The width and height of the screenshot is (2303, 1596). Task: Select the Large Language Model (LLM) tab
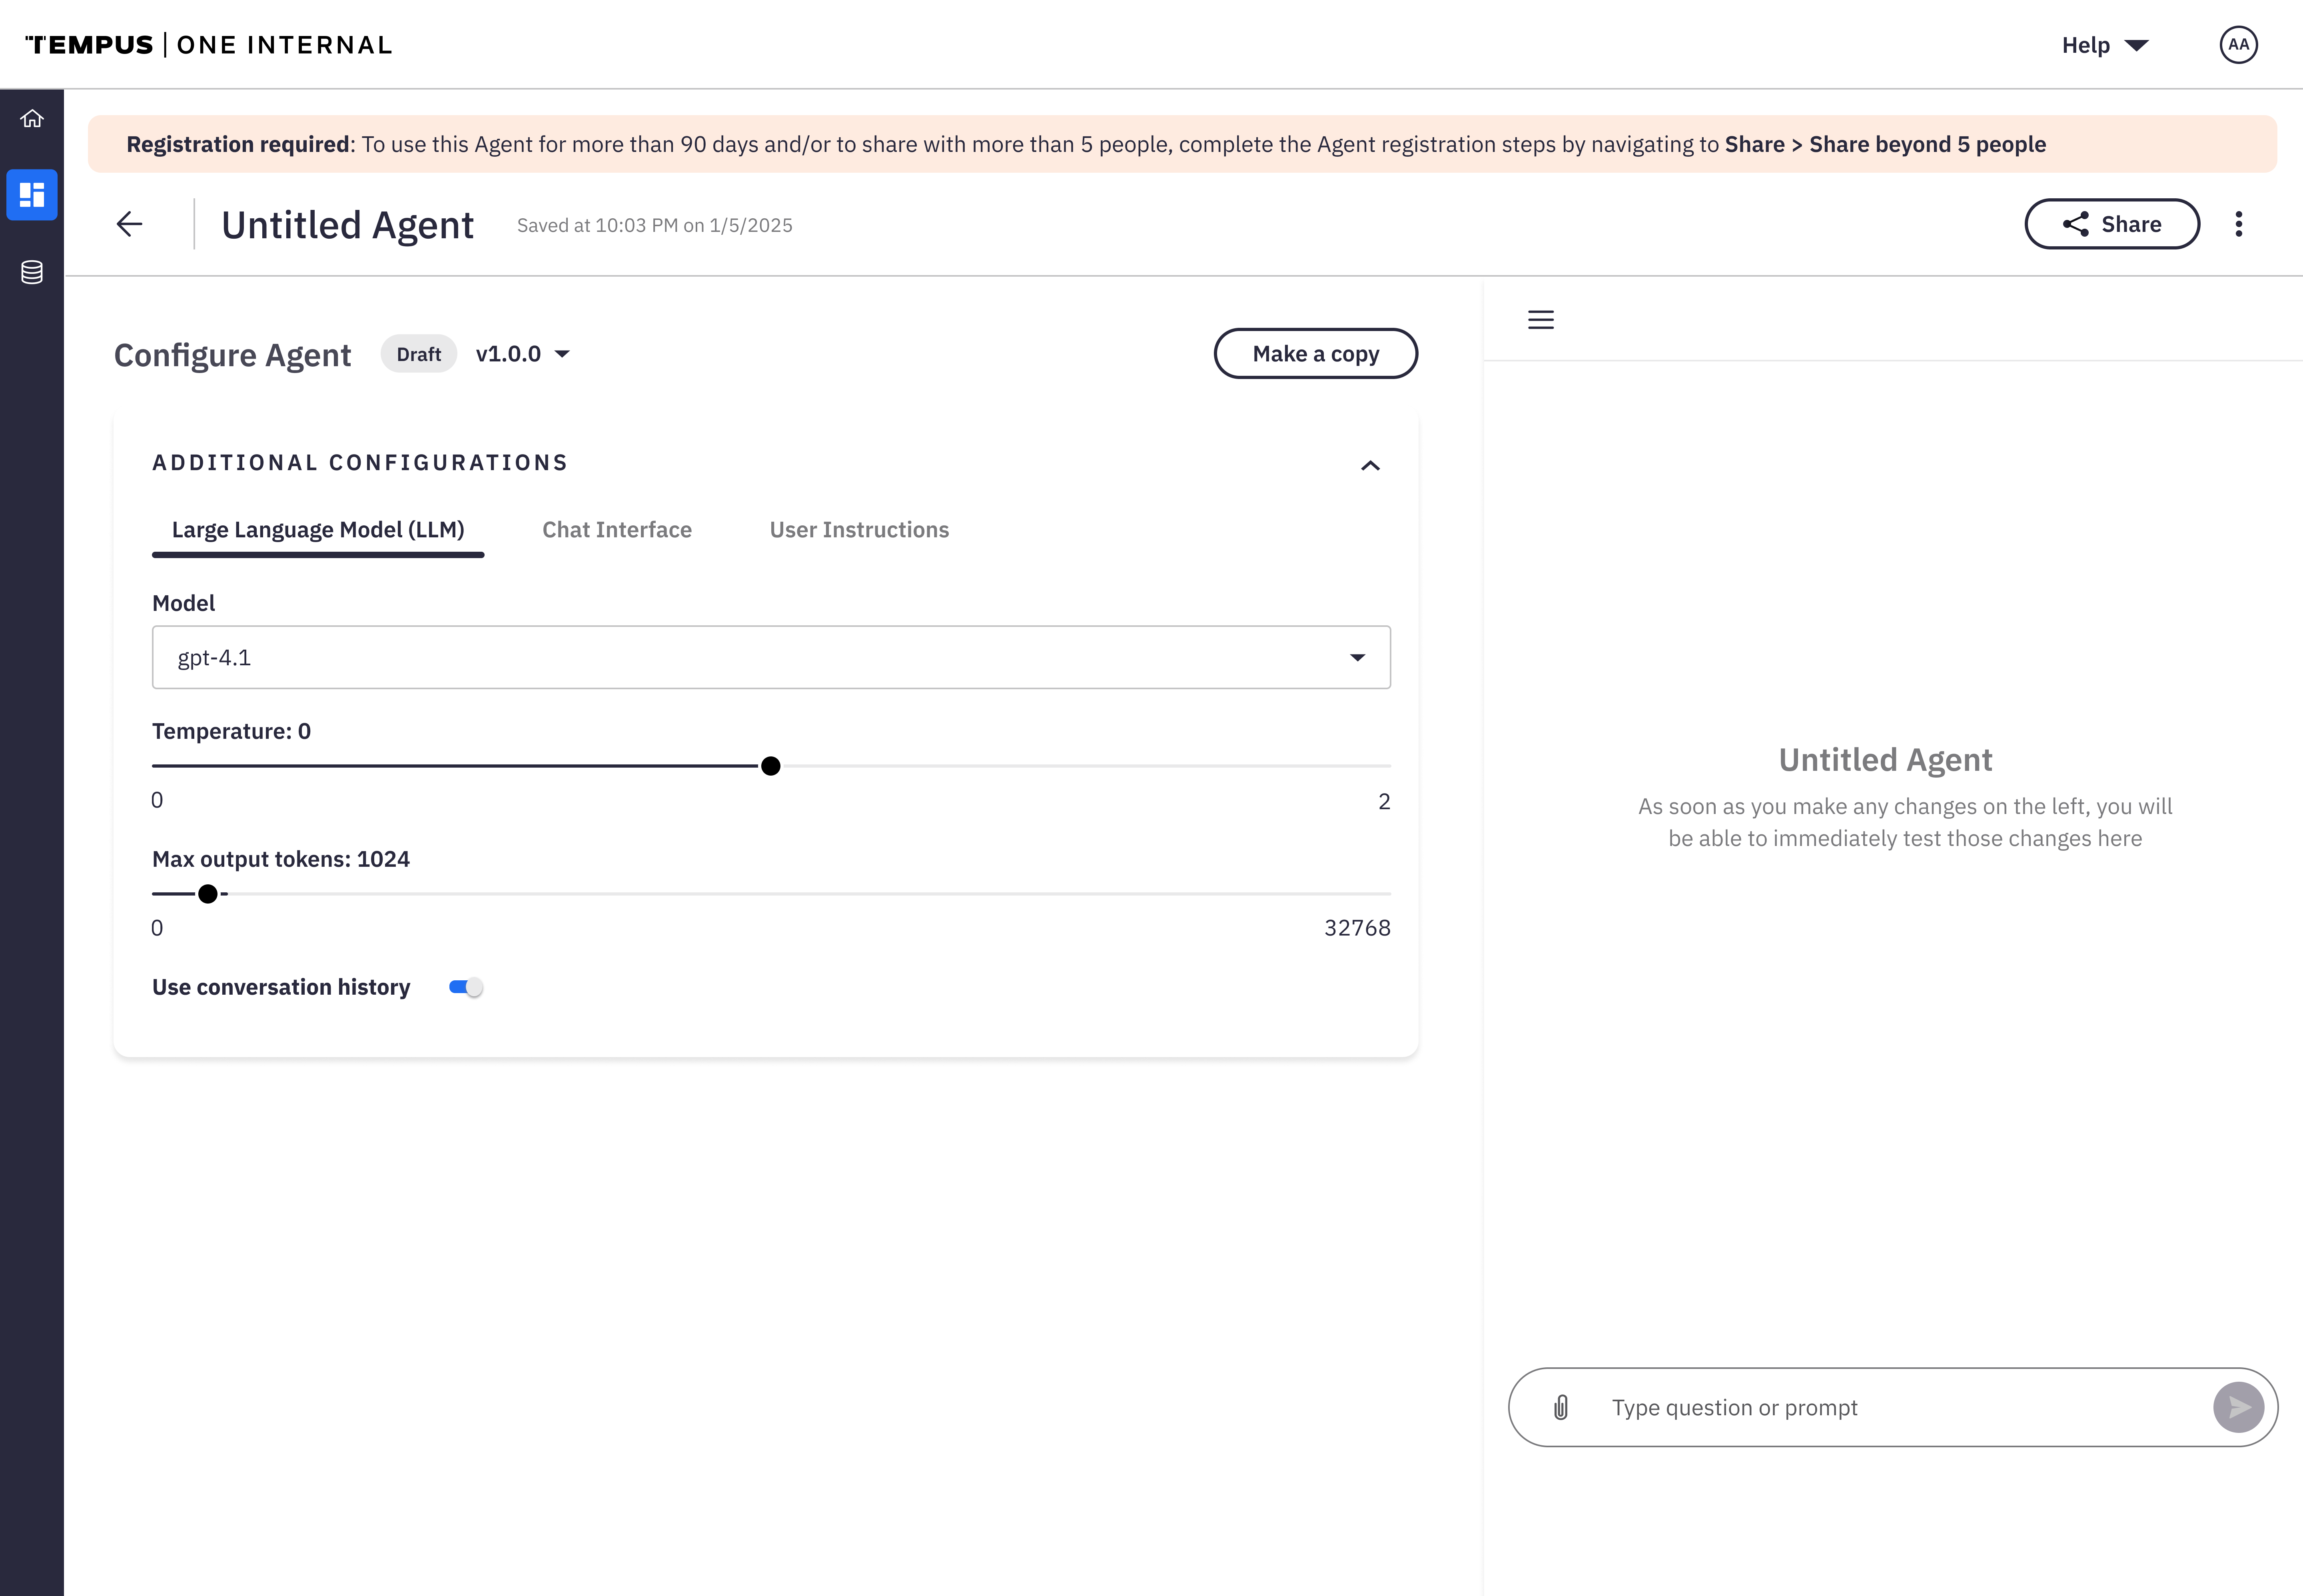click(318, 530)
